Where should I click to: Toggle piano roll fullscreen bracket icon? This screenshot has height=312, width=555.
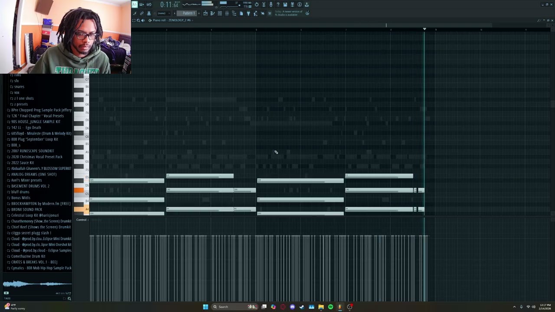click(134, 20)
